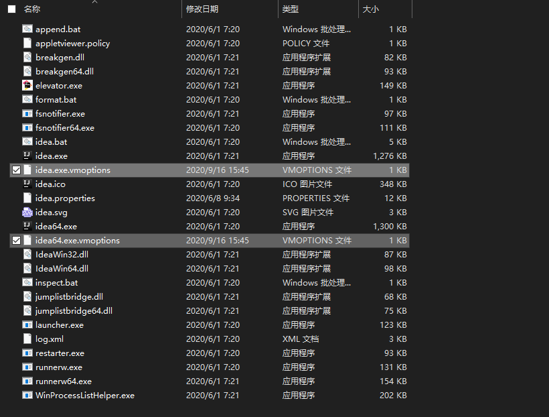Select the file name idea.exe.vmoptions

73,170
